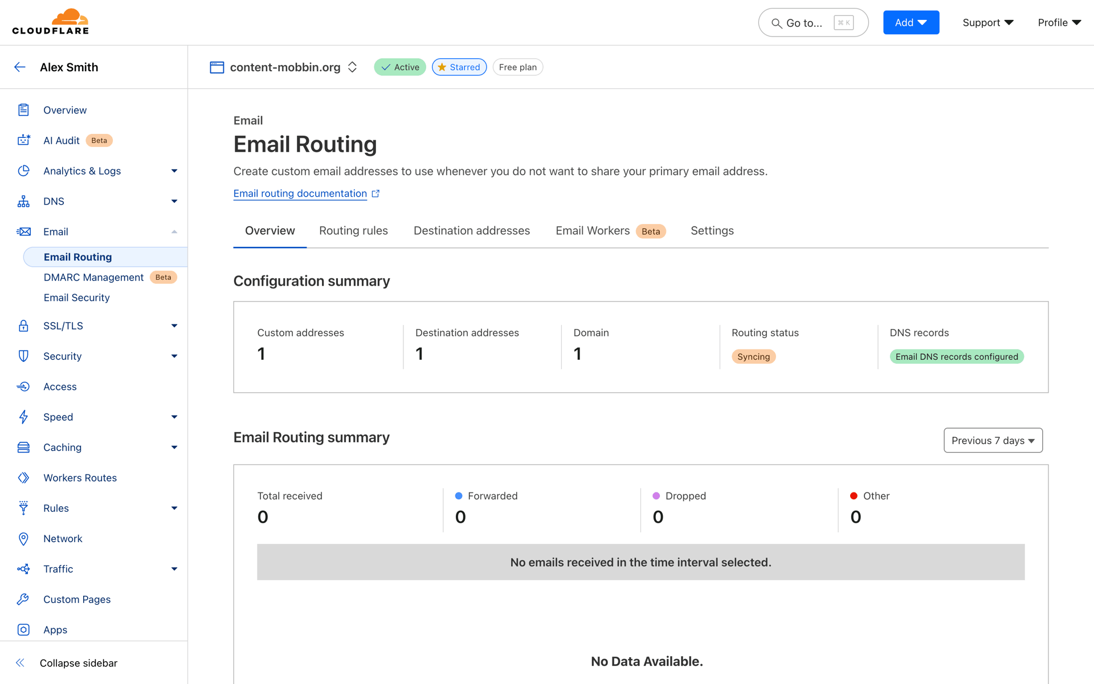Open the domain switcher chevrons
Viewport: 1094px width, 684px height.
point(352,67)
